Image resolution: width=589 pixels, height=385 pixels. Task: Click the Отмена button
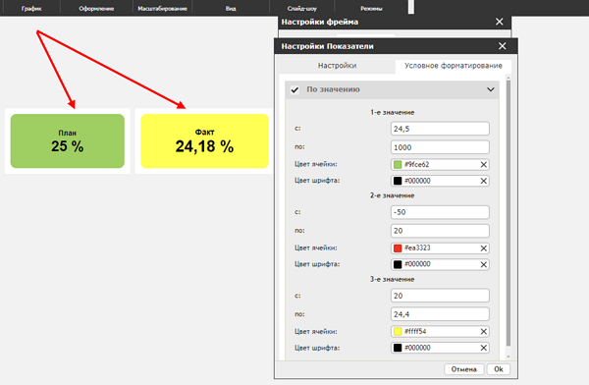[x=464, y=369]
